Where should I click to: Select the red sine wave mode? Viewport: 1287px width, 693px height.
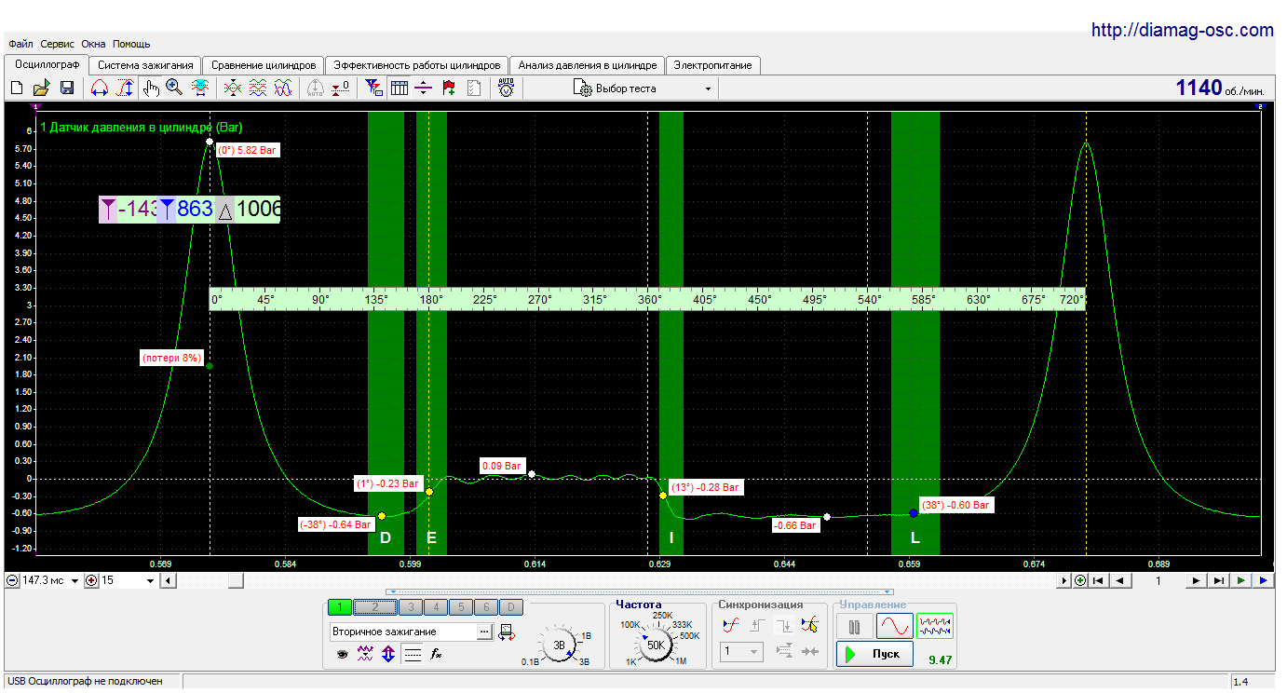(894, 626)
